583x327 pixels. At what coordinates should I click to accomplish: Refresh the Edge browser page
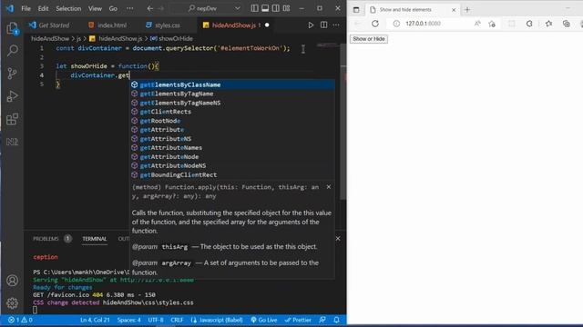375,24
